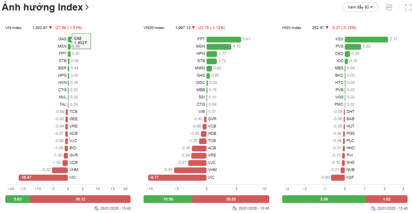Image resolution: width=412 pixels, height=213 pixels.
Task: Enter fullscreen using the corner-brackets icon
Action: coord(408,7)
